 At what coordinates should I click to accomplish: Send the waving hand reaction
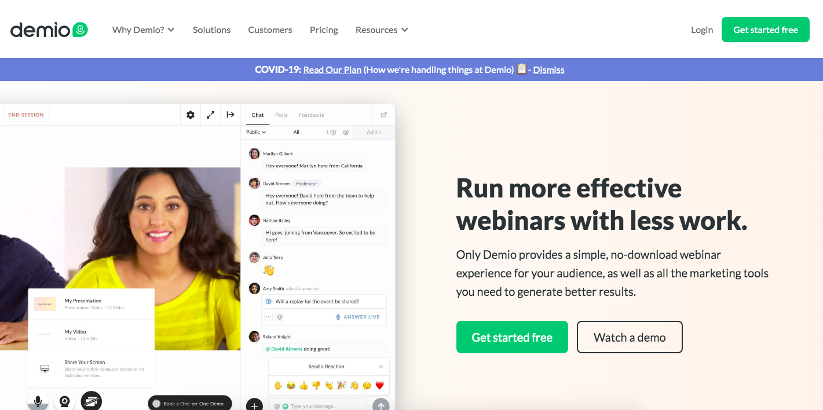click(354, 385)
